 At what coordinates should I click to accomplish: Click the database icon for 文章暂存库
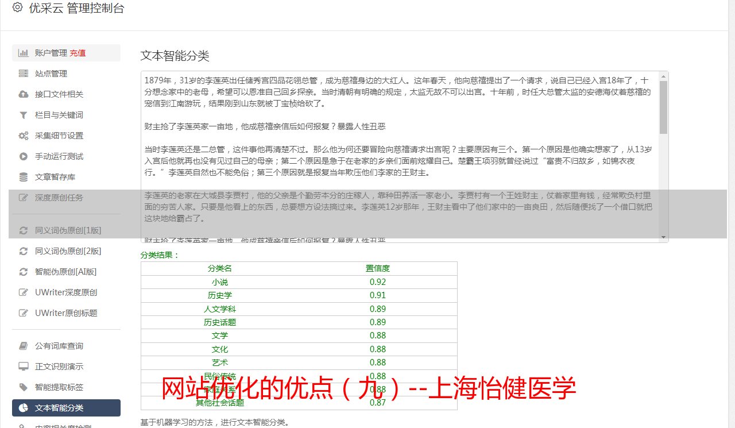pyautogui.click(x=24, y=177)
